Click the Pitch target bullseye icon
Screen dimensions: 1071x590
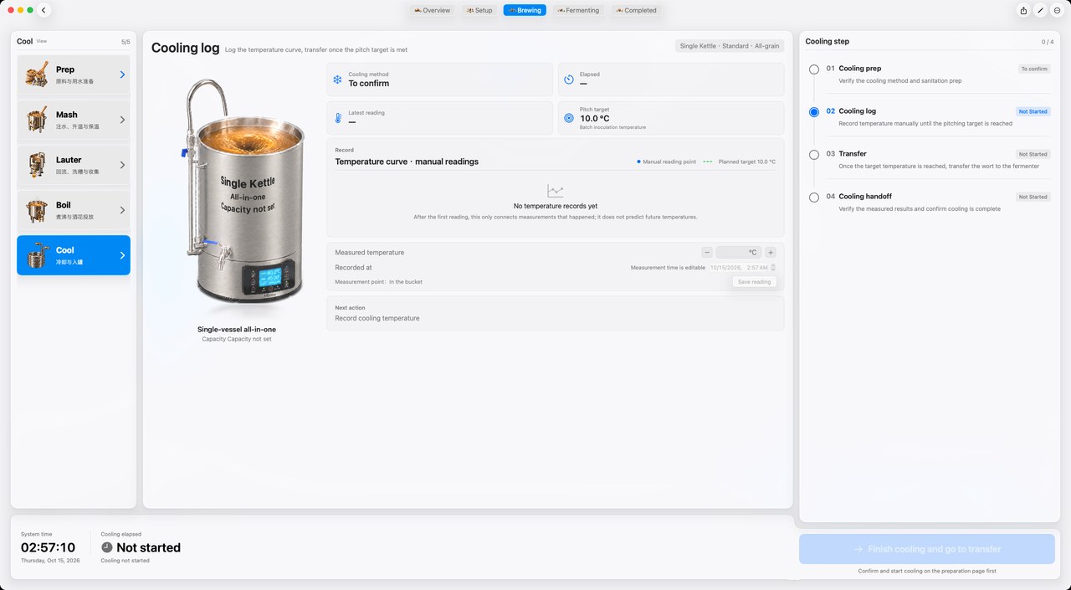tap(569, 118)
